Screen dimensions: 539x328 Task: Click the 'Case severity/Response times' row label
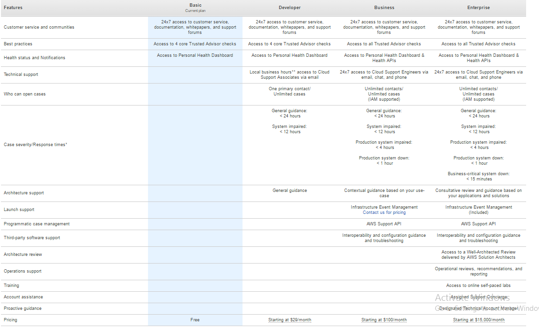[35, 145]
